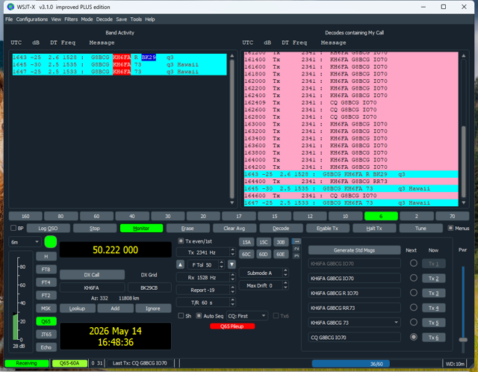This screenshot has height=372, width=478.
Task: Click the green band activity indicator square
Action: coord(51,242)
